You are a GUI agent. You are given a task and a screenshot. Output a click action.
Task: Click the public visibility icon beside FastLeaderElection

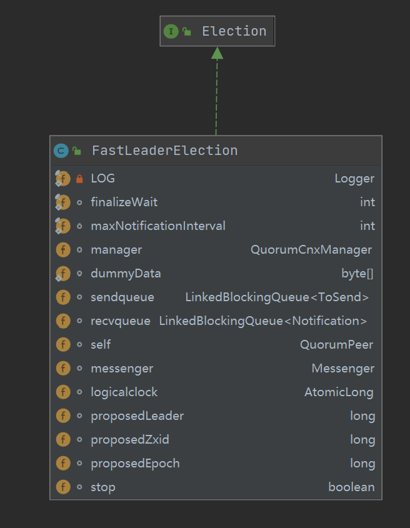77,151
